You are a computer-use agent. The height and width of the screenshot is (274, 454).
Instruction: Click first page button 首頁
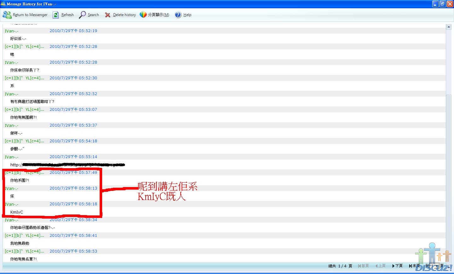point(363,266)
